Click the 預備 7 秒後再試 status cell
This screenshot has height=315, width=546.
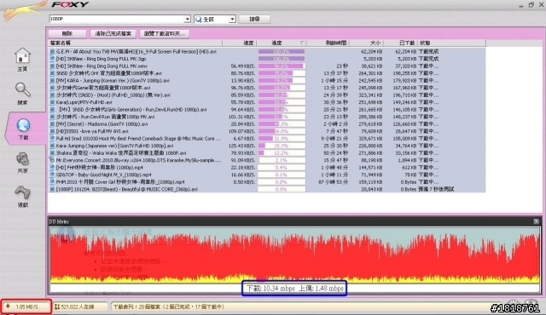[x=436, y=189]
